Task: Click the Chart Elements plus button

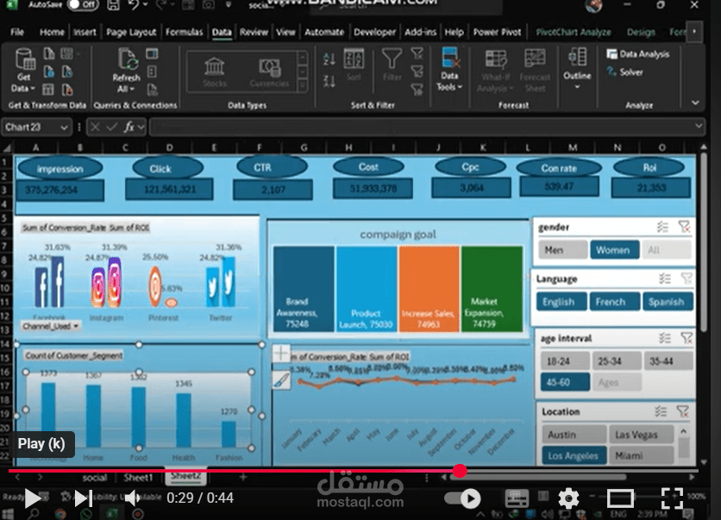Action: pyautogui.click(x=281, y=354)
